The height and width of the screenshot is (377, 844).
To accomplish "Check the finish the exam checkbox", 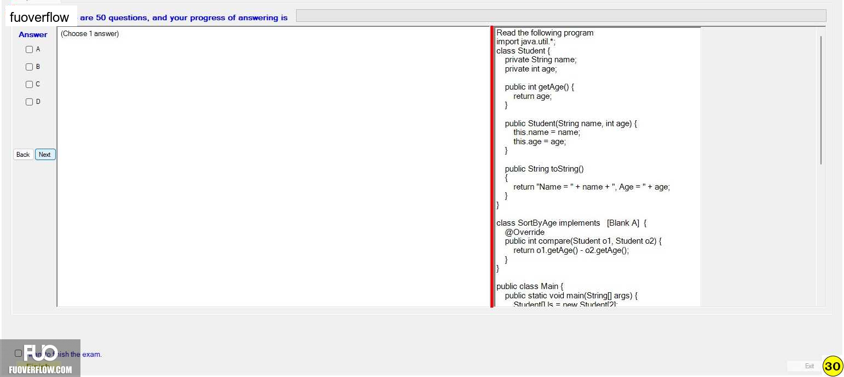I will click(x=19, y=354).
